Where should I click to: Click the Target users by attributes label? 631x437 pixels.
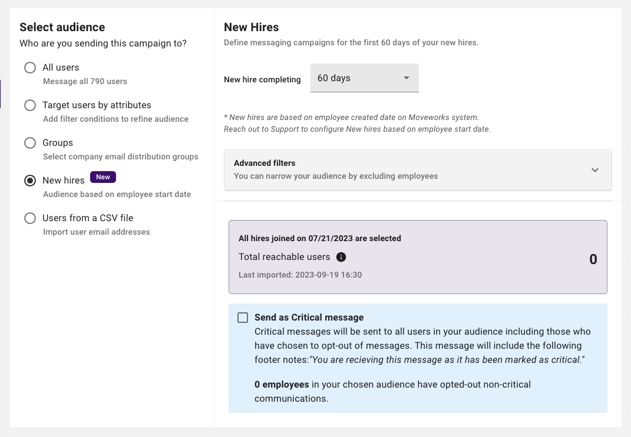click(x=97, y=105)
